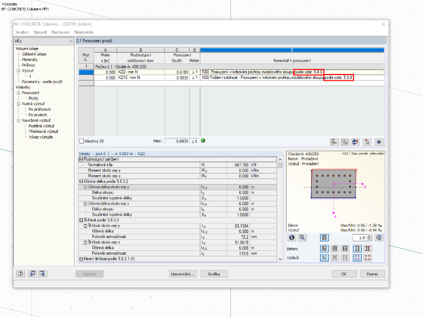
Task: Select Základní údaje in the tree
Action: [x=35, y=54]
